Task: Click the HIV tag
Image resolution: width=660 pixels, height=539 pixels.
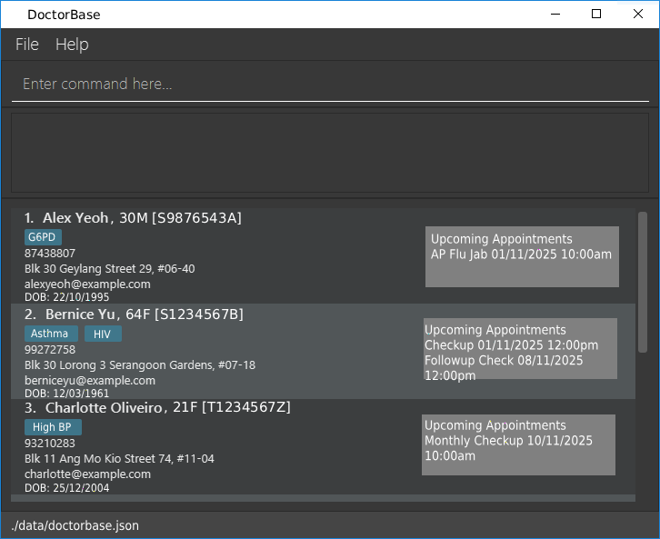Action: click(103, 334)
